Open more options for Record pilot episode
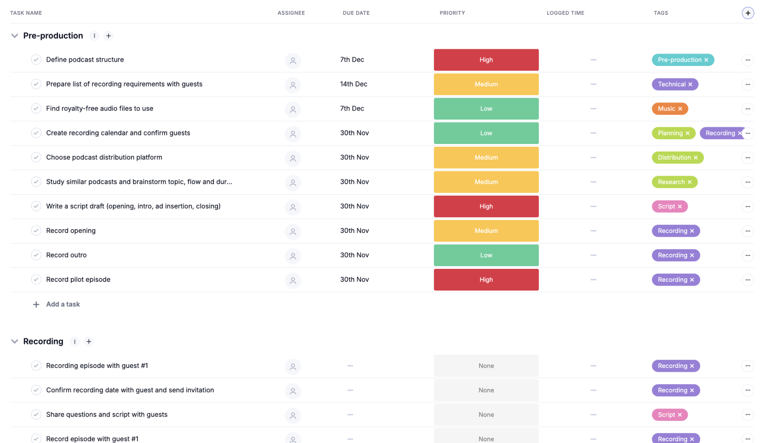The height and width of the screenshot is (443, 771). tap(748, 280)
